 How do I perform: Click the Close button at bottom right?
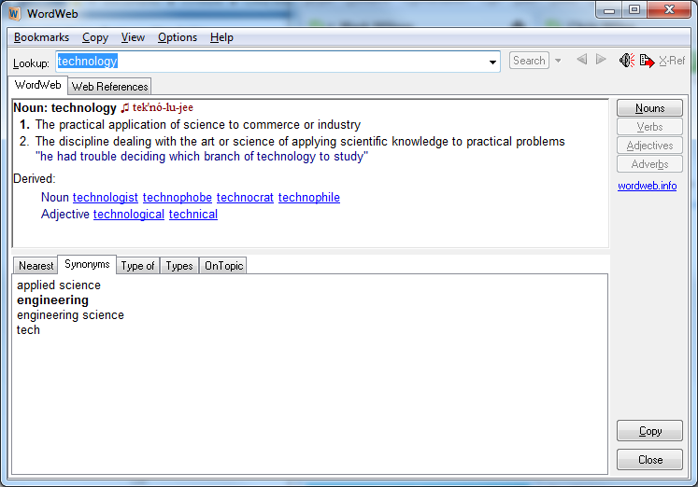(649, 459)
